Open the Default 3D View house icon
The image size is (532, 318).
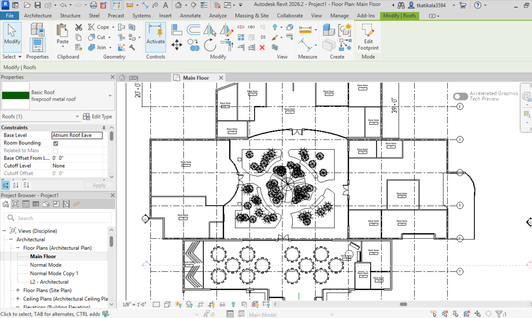178,5
